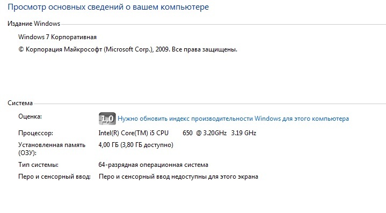Image resolution: width=386 pixels, height=213 pixels.
Task: Click the 'Издание Windows' section header
Action: pyautogui.click(x=34, y=24)
